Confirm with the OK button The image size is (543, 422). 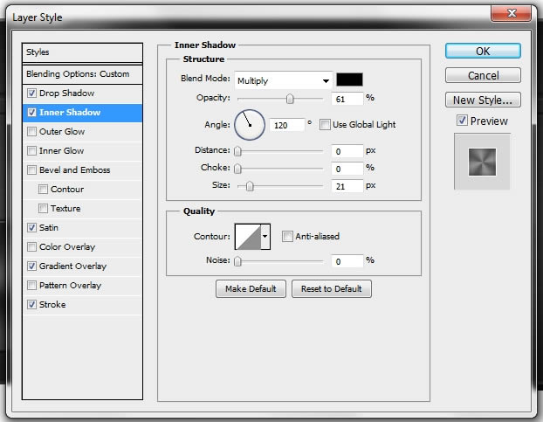[483, 51]
